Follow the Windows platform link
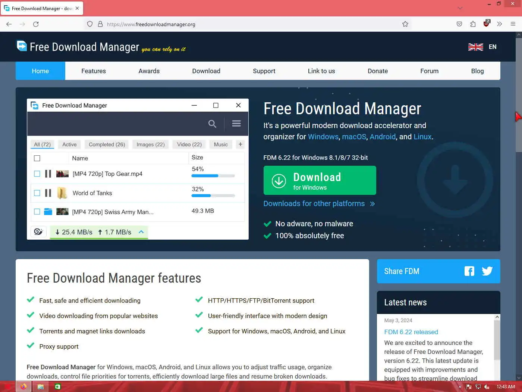Screen dimensions: 522x392 tap(323, 137)
